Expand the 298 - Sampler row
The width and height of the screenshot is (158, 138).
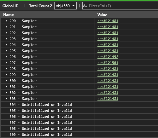pyautogui.click(x=6, y=69)
